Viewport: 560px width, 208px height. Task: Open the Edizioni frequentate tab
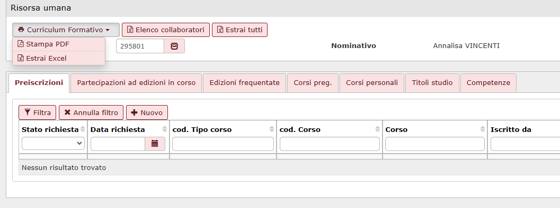[x=244, y=83]
